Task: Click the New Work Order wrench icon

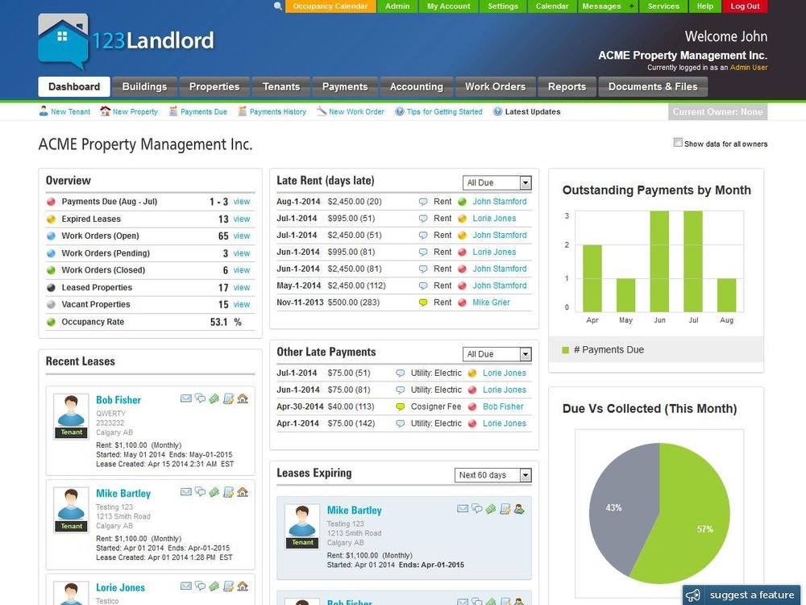Action: click(322, 112)
